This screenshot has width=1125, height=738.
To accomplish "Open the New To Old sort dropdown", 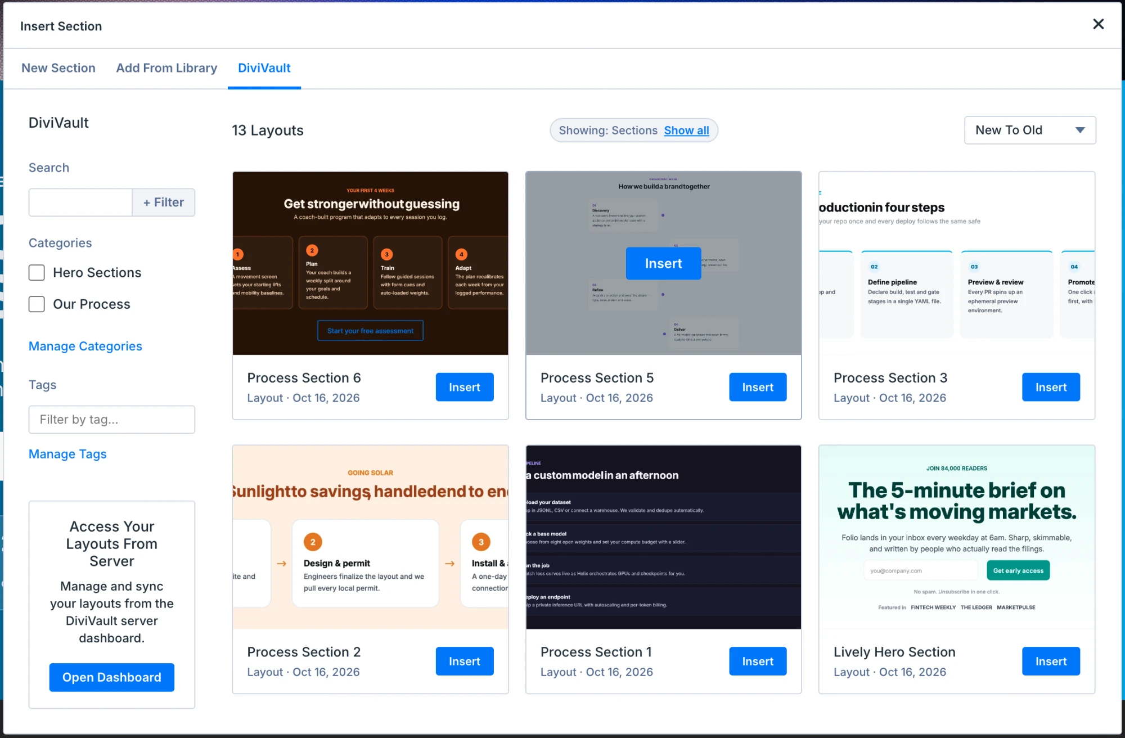I will coord(1030,130).
